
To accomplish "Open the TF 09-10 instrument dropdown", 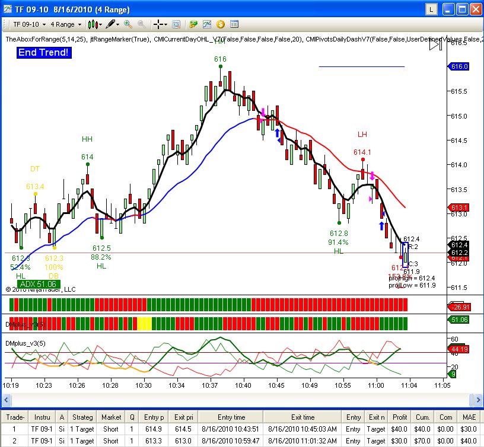I will coord(29,24).
